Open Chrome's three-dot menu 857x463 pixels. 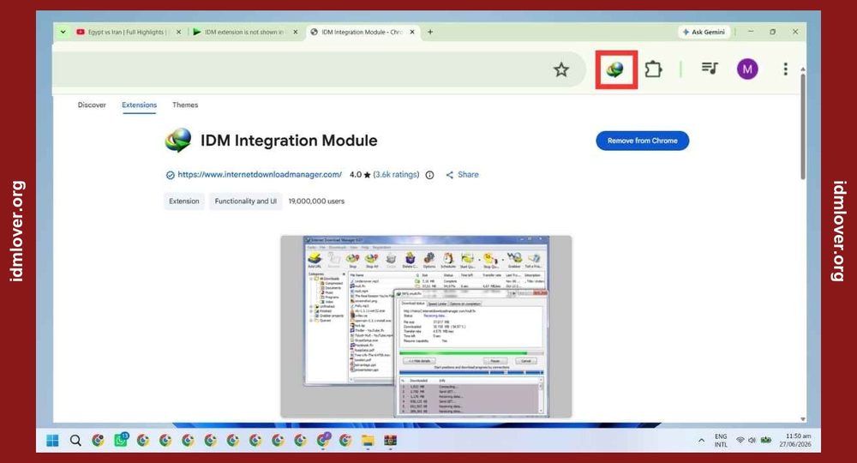pos(785,69)
